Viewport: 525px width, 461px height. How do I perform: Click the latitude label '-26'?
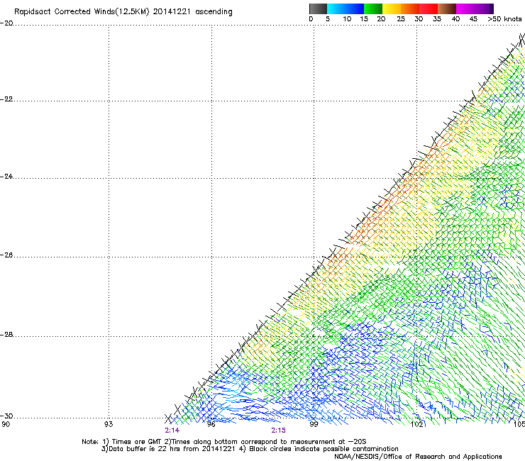pos(6,255)
